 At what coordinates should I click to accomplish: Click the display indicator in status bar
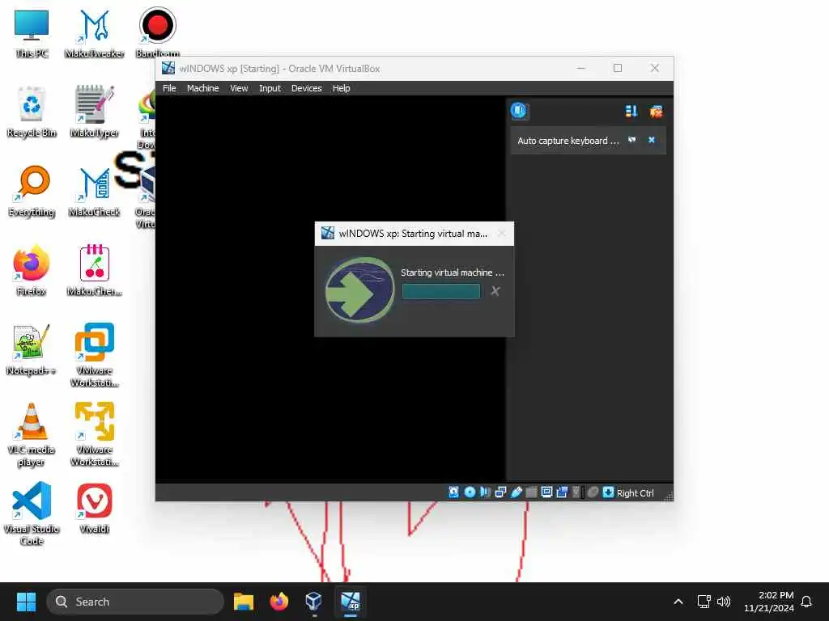click(546, 492)
